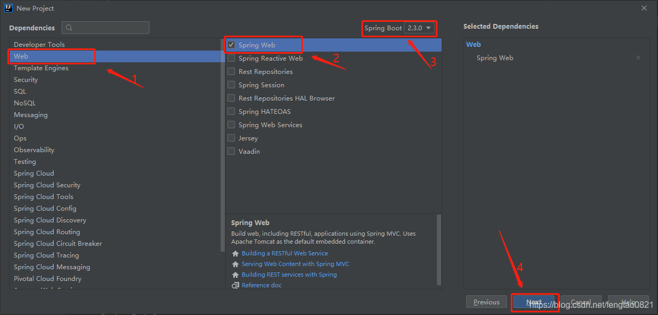Image resolution: width=658 pixels, height=315 pixels.
Task: Click the Web group heading in Selected Dependencies
Action: coord(474,45)
